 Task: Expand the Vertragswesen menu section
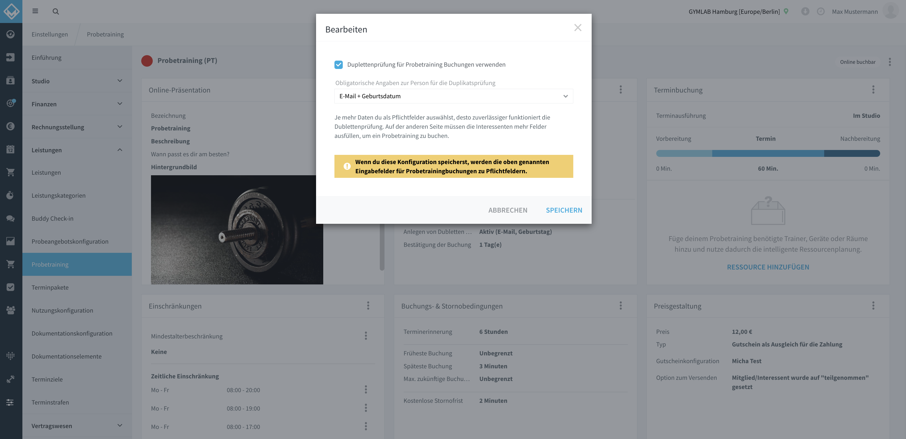77,425
